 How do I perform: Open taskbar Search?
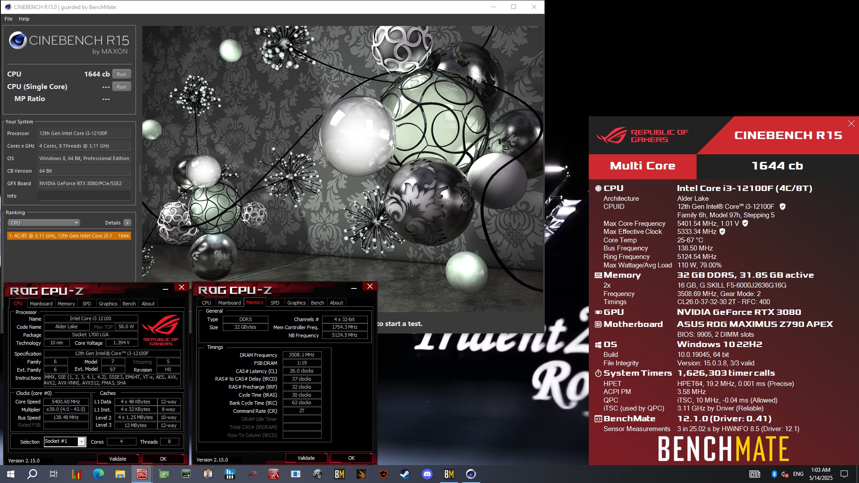(x=32, y=474)
